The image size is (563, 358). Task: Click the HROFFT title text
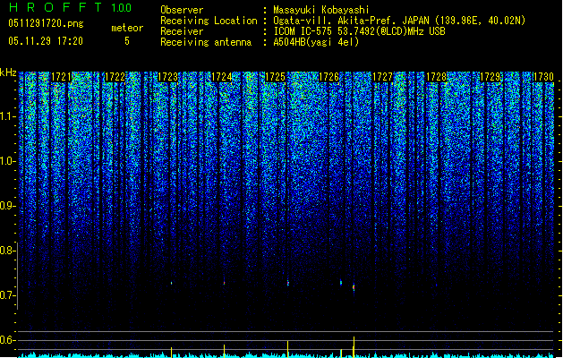[55, 7]
